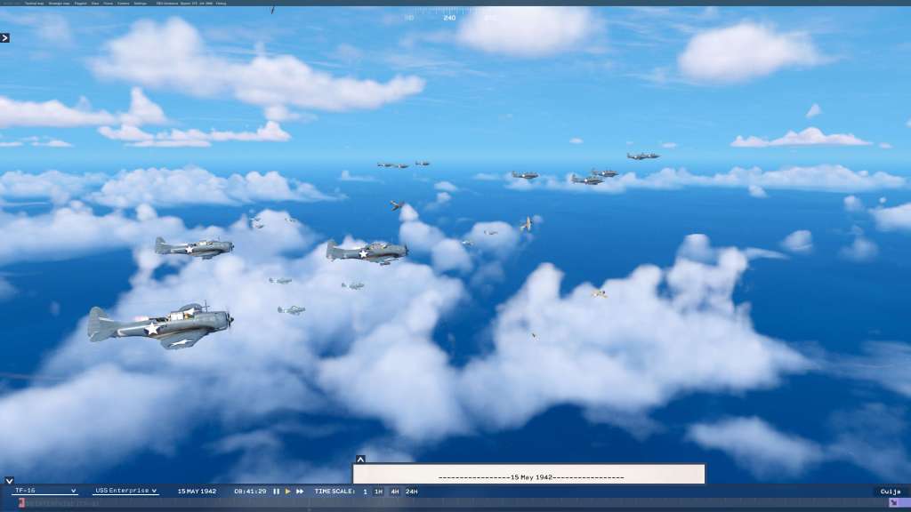This screenshot has width=911, height=512.
Task: Open the TF-16 task force dropdown
Action: tap(45, 491)
